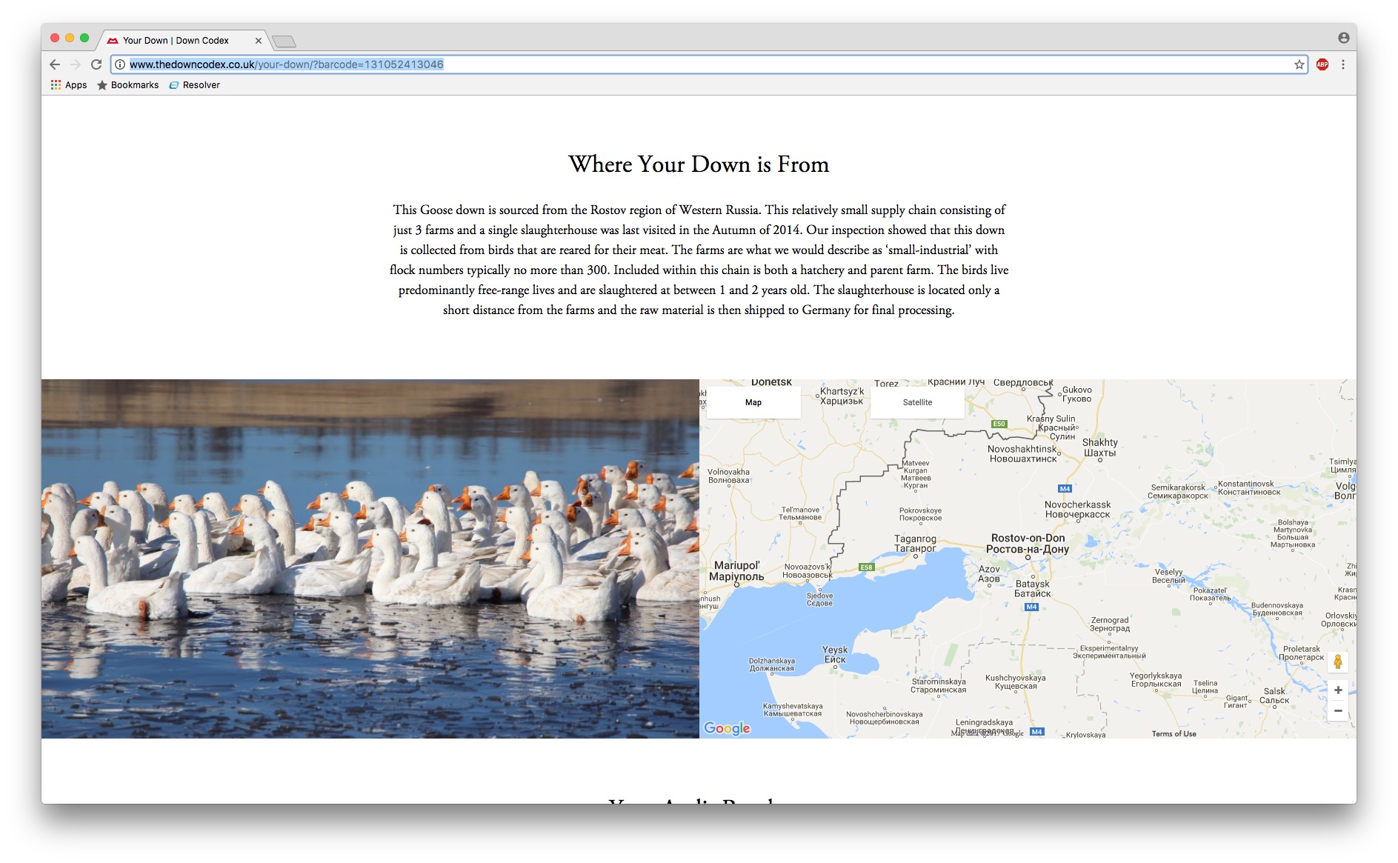1398x863 pixels.
Task: Open the Resolver bookmark
Action: coord(194,85)
